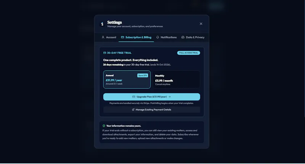The width and height of the screenshot is (305, 164).
Task: Click the Save 27% badge
Action: [x=143, y=76]
